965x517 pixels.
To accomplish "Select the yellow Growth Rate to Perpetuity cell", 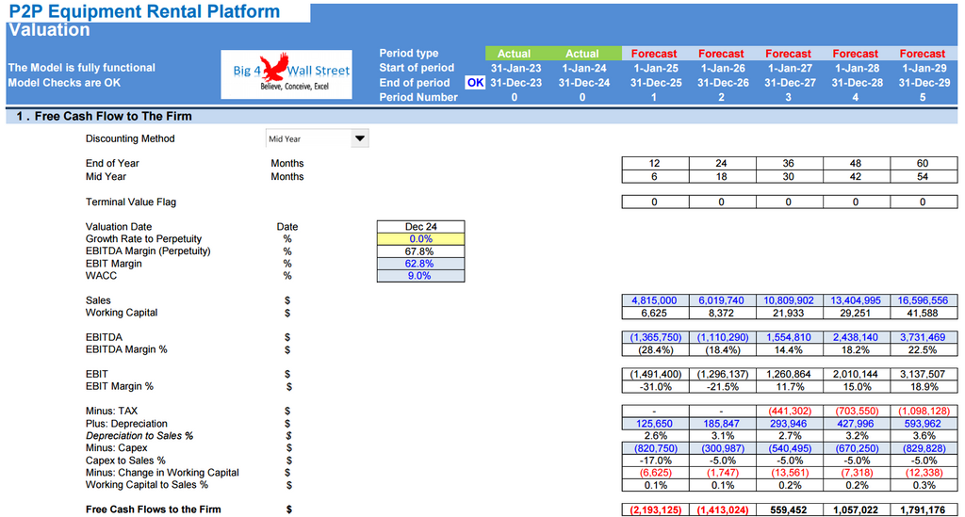I will [x=420, y=239].
